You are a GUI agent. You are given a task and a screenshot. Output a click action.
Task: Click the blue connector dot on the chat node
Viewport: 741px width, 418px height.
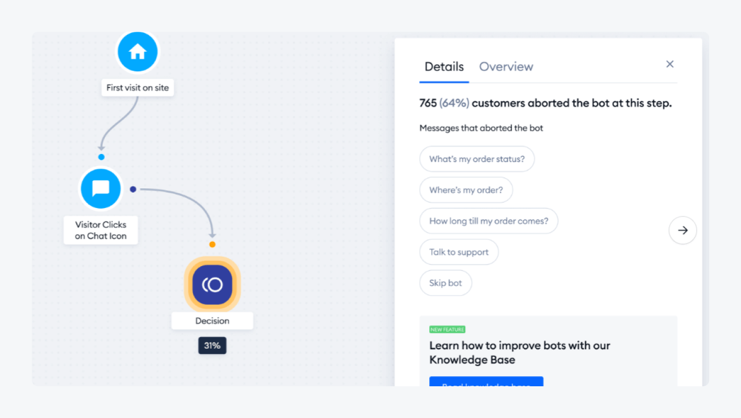tap(133, 189)
